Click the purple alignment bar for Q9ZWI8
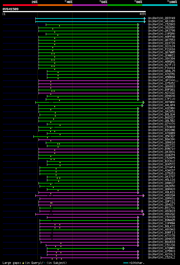The width and height of the screenshot is (180, 265). [x=91, y=211]
